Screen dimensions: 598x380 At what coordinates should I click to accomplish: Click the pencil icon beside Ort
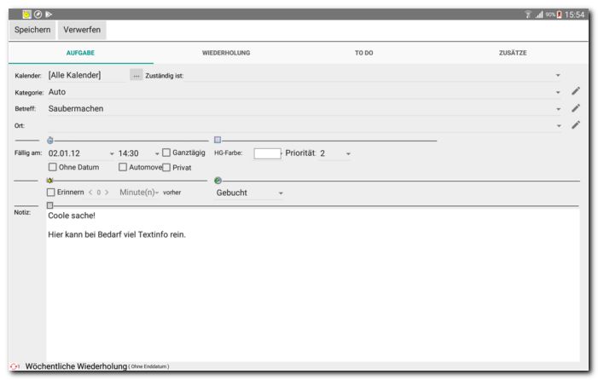pyautogui.click(x=576, y=125)
